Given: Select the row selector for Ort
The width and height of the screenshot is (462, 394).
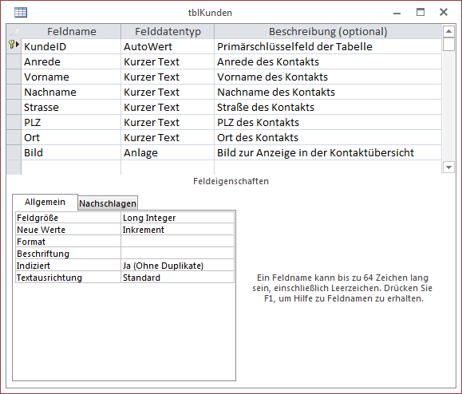Looking at the screenshot, I should [x=14, y=137].
